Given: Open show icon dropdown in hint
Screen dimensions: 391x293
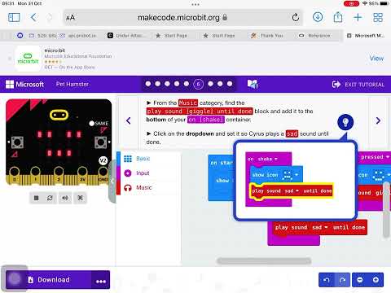Looking at the screenshot, I should click(x=290, y=175).
